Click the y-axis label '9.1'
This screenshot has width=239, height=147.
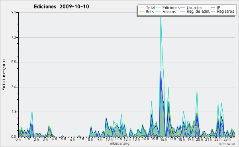pos(14,12)
